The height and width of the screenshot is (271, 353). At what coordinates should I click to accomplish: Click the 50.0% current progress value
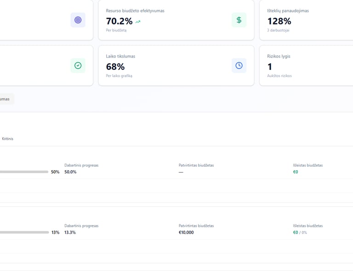coord(70,172)
